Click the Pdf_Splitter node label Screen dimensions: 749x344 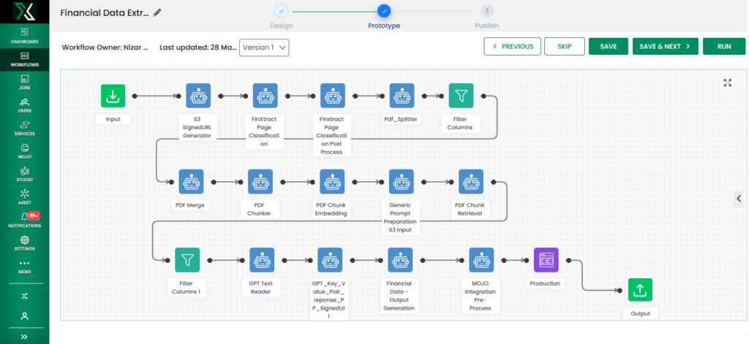pyautogui.click(x=401, y=119)
